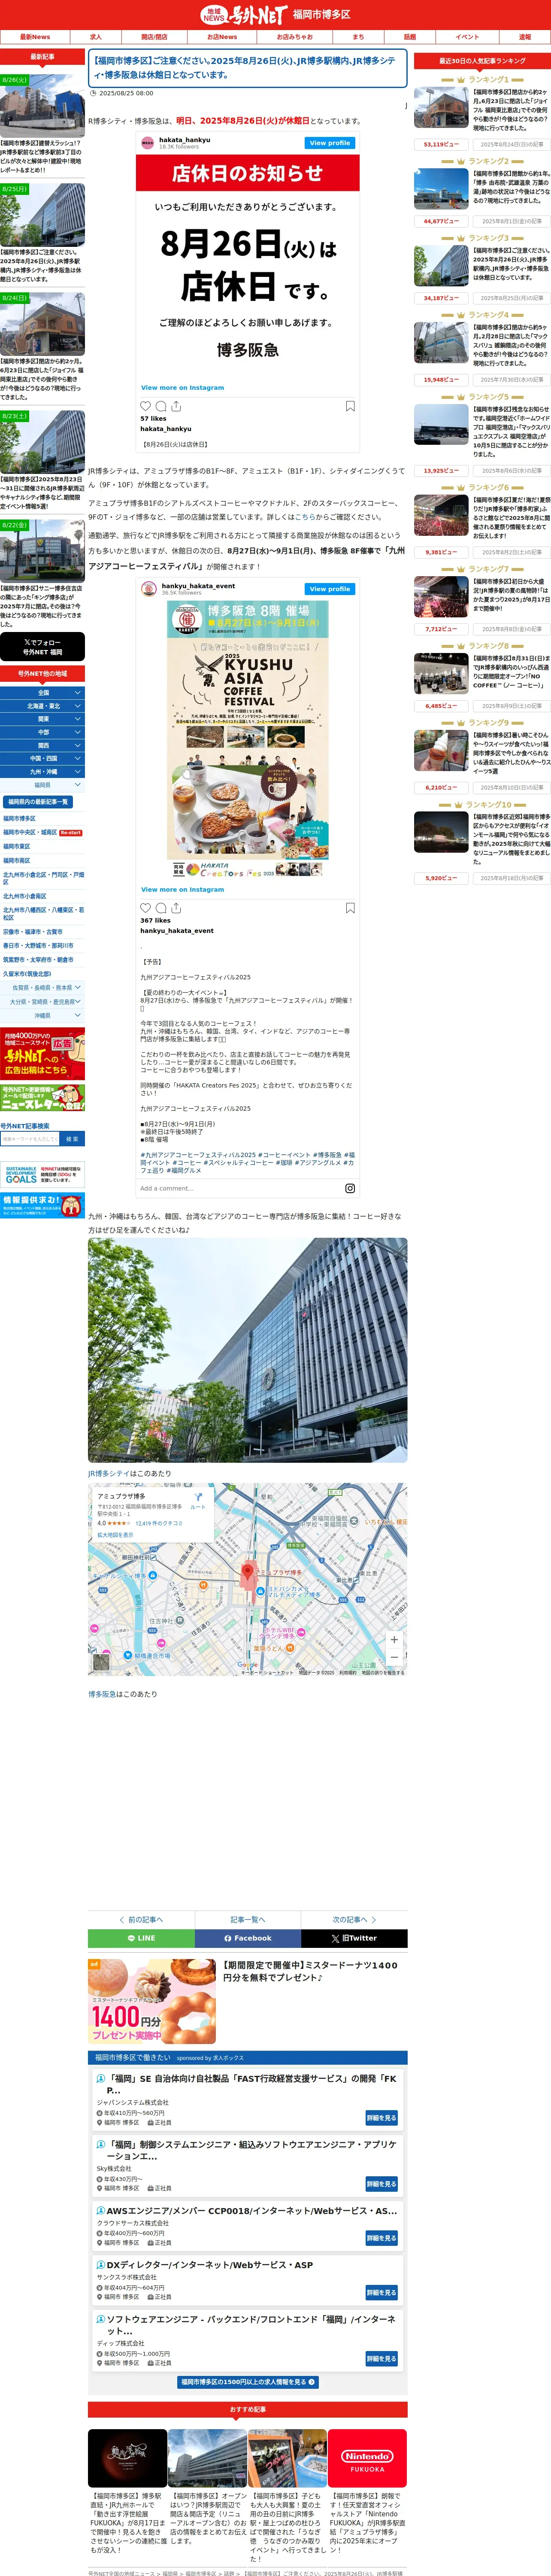Image resolution: width=551 pixels, height=2576 pixels.
Task: Click the article search keyword field
Action: click(x=30, y=1139)
